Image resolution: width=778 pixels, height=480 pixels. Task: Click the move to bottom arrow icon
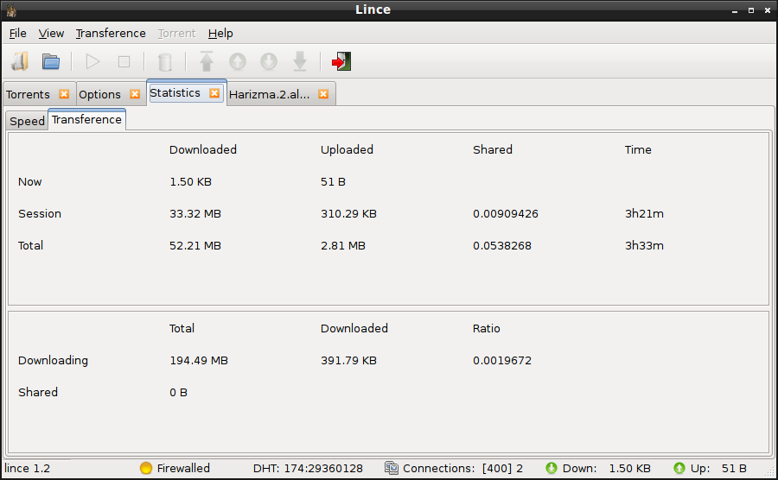coord(300,62)
